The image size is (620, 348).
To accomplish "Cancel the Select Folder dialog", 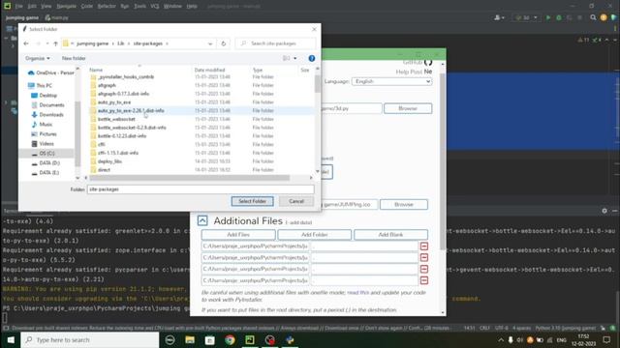I will coord(296,201).
